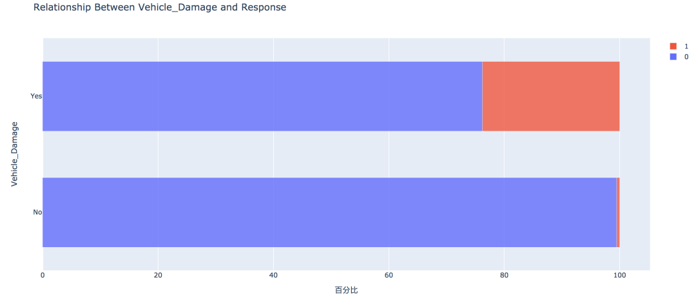Click the 0 tick on x-axis
The image size is (696, 298).
[43, 275]
